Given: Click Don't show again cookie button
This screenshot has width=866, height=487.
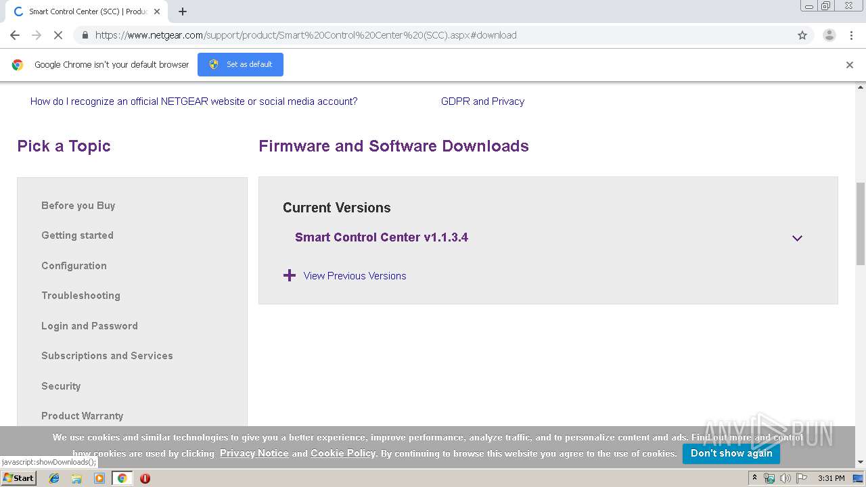Looking at the screenshot, I should tap(731, 453).
